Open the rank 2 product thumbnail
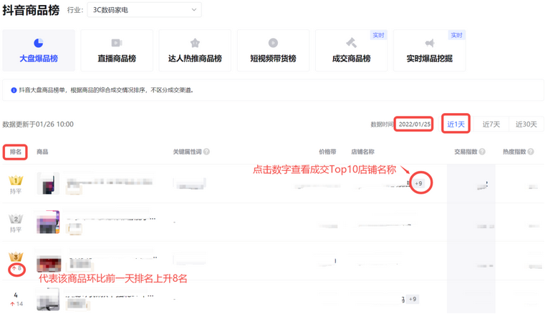558x314 pixels. (x=48, y=222)
